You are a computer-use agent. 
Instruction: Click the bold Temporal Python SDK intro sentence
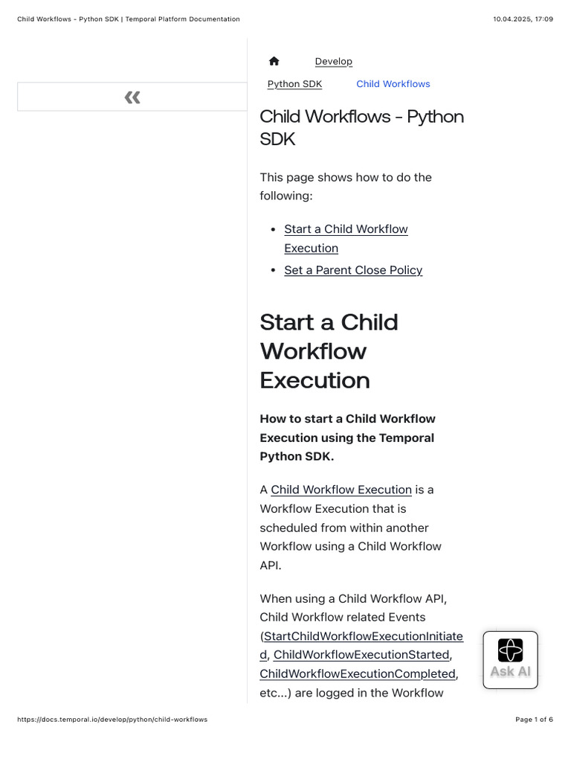(x=347, y=438)
